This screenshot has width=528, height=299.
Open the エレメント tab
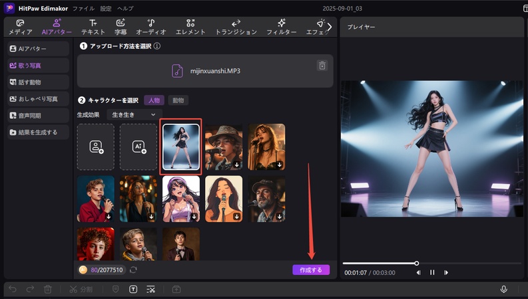point(190,27)
